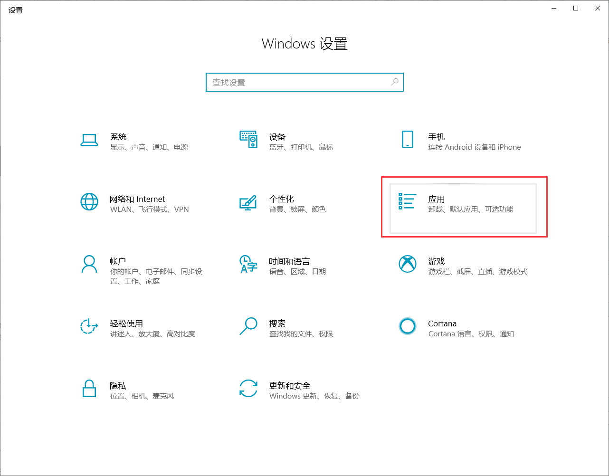The image size is (609, 476).
Task: Click the Cortana 语言、权限、通知 description
Action: click(x=471, y=334)
